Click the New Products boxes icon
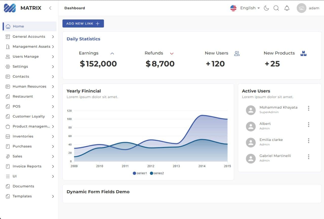324x219 pixels. (x=303, y=53)
